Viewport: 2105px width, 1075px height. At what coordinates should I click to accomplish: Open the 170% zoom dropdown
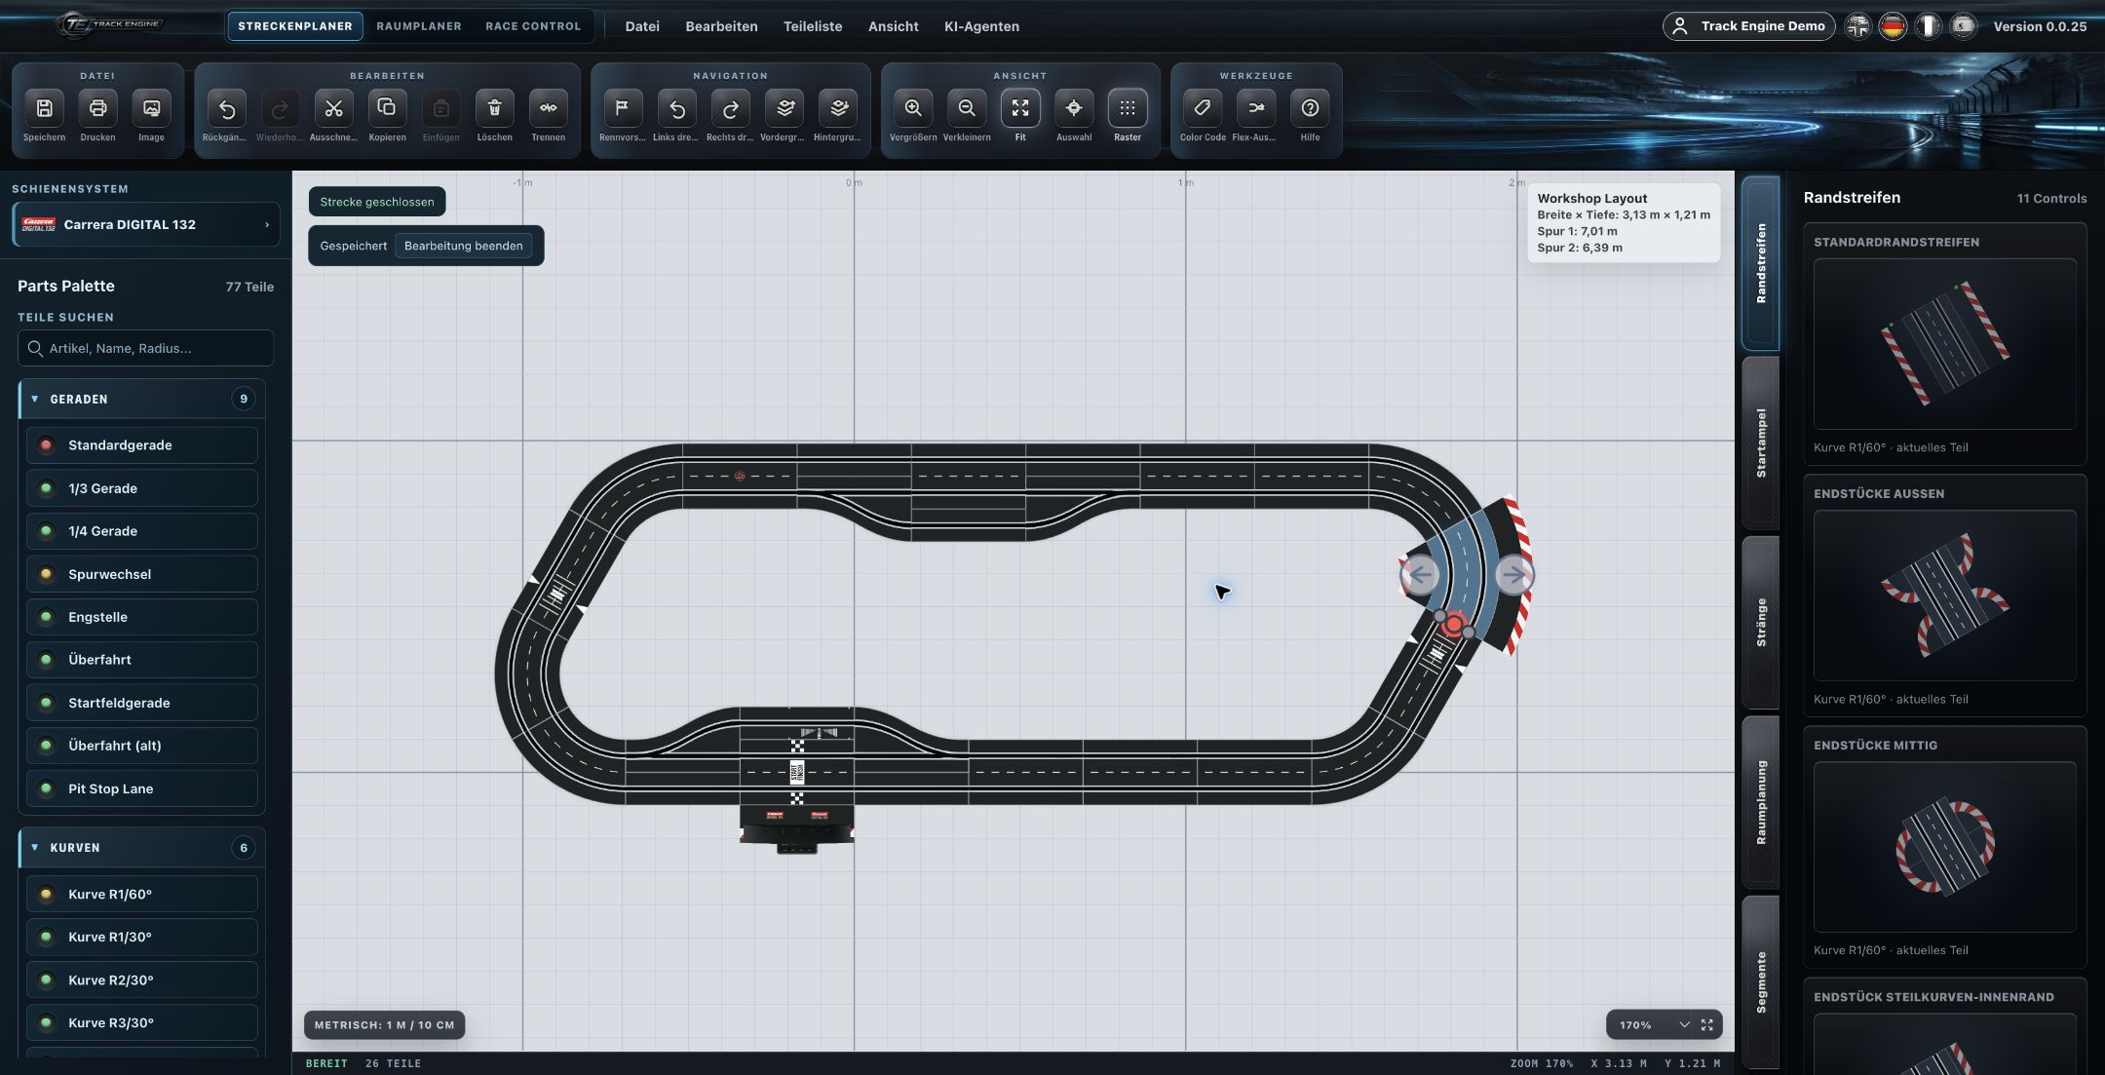tap(1655, 1024)
